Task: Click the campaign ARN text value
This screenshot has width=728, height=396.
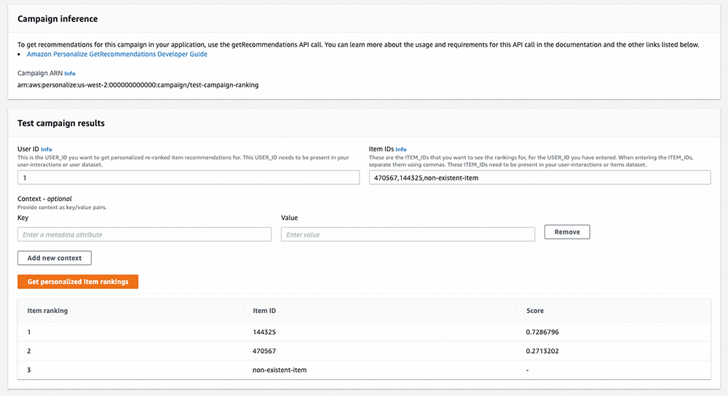Action: (138, 85)
